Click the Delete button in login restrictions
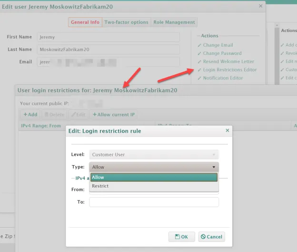Viewport: 297px width, 252px height. pyautogui.click(x=54, y=115)
